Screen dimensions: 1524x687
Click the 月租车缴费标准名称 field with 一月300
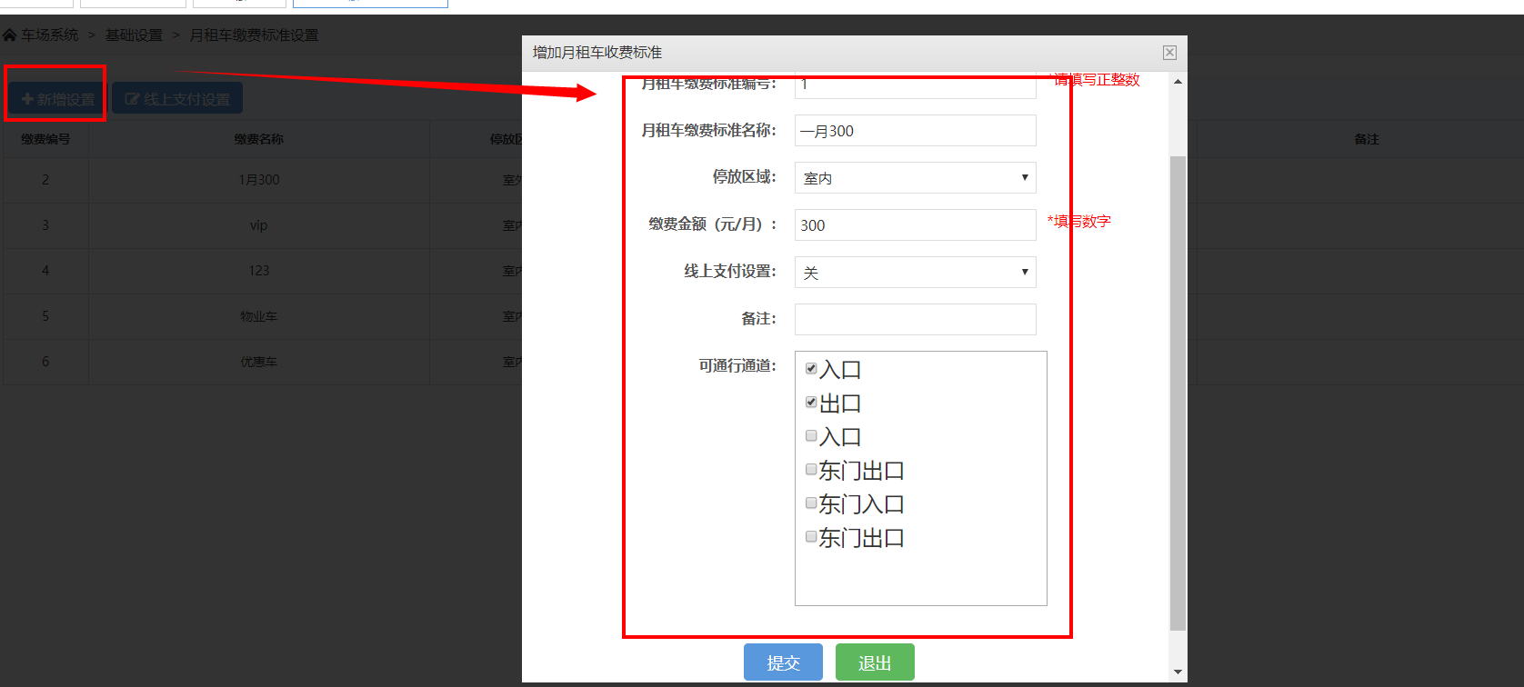916,130
